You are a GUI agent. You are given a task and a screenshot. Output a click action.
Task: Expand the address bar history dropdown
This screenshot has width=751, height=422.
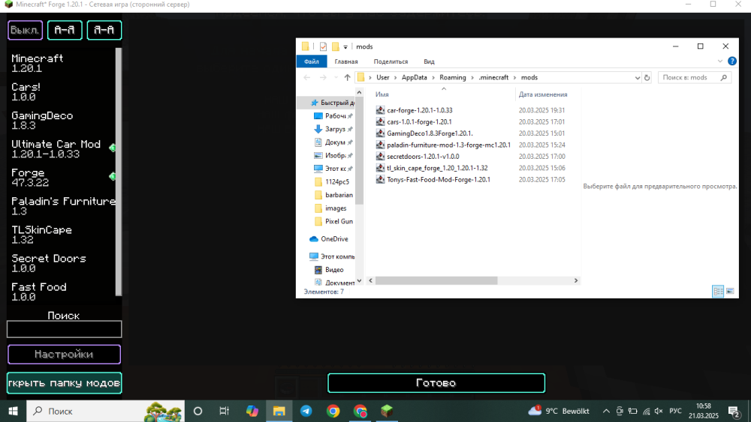point(637,77)
